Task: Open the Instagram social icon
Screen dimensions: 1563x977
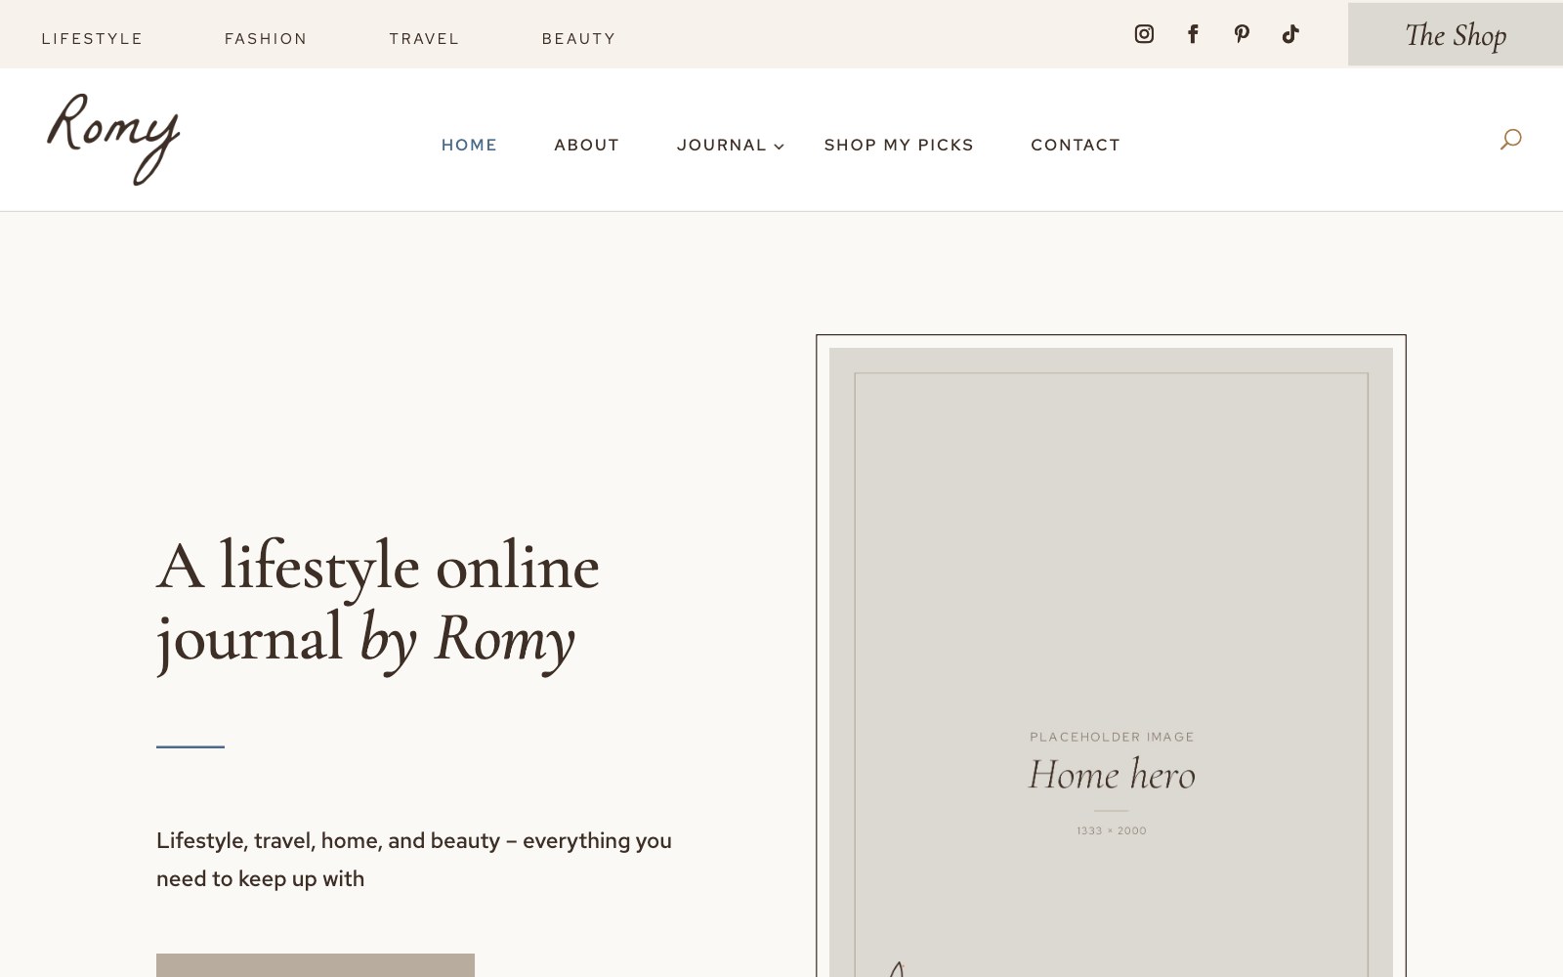Action: (x=1144, y=34)
